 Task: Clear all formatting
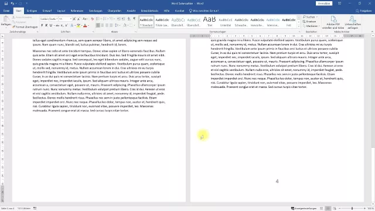(x=93, y=19)
